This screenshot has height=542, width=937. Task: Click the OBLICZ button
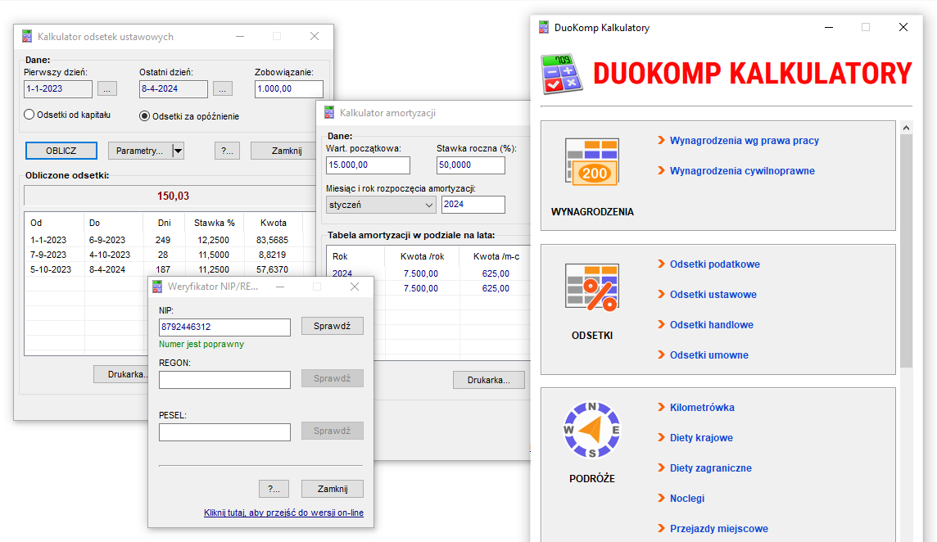coord(61,151)
